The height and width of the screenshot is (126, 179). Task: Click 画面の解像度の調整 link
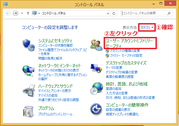(120, 77)
